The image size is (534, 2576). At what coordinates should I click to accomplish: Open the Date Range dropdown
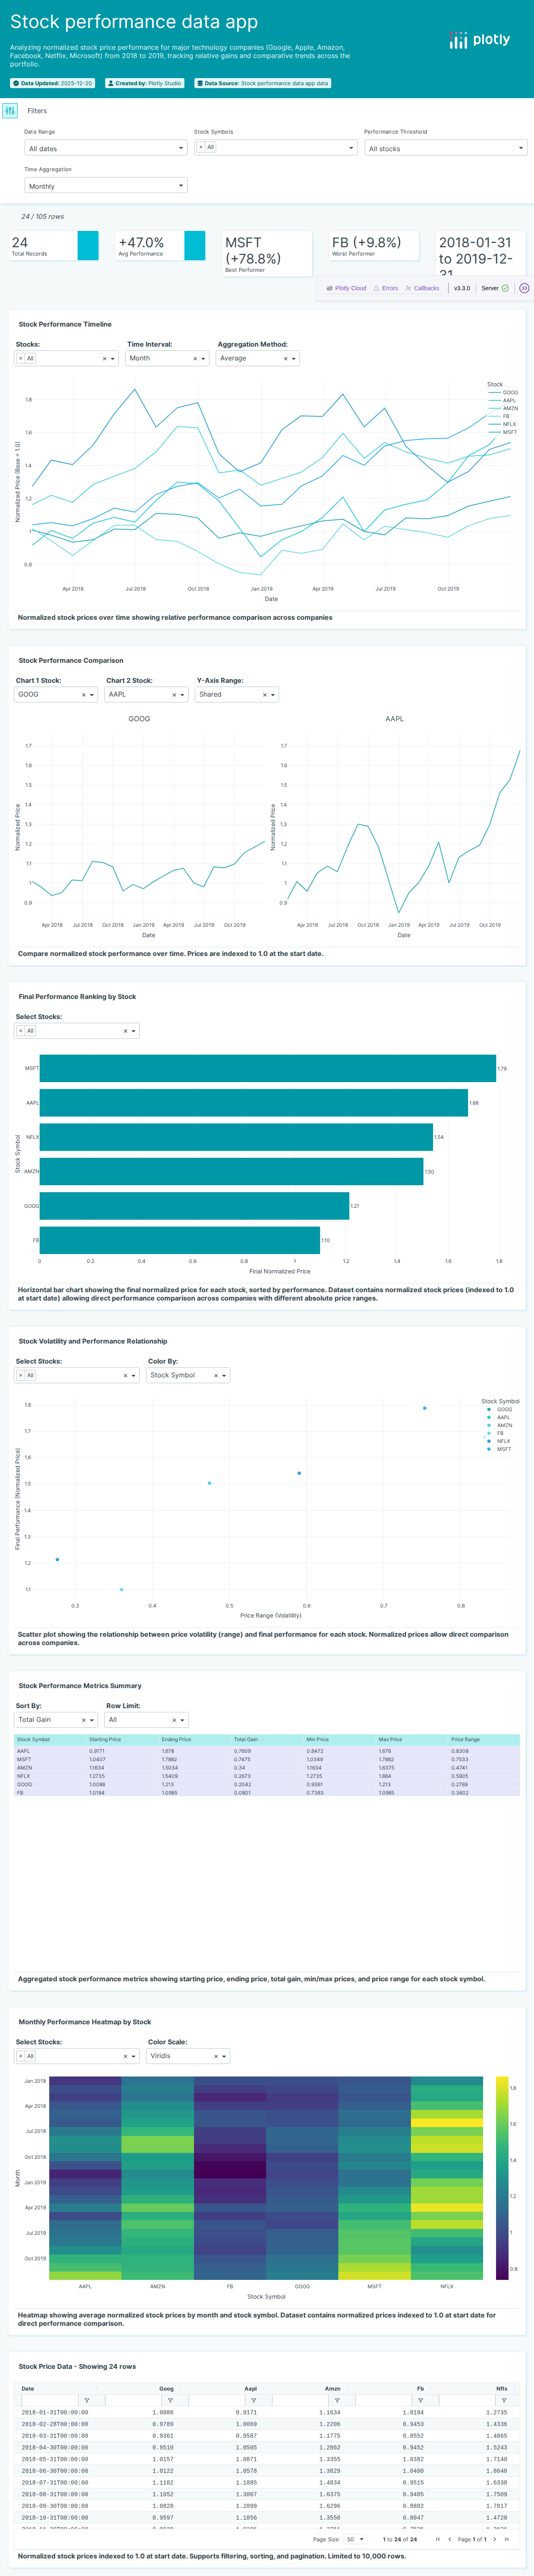click(x=106, y=148)
